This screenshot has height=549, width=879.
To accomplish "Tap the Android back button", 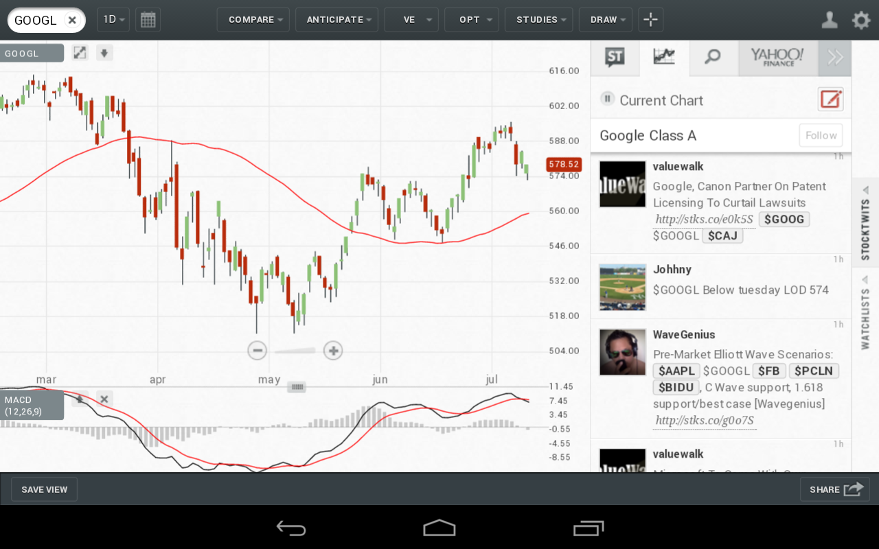I will (291, 528).
